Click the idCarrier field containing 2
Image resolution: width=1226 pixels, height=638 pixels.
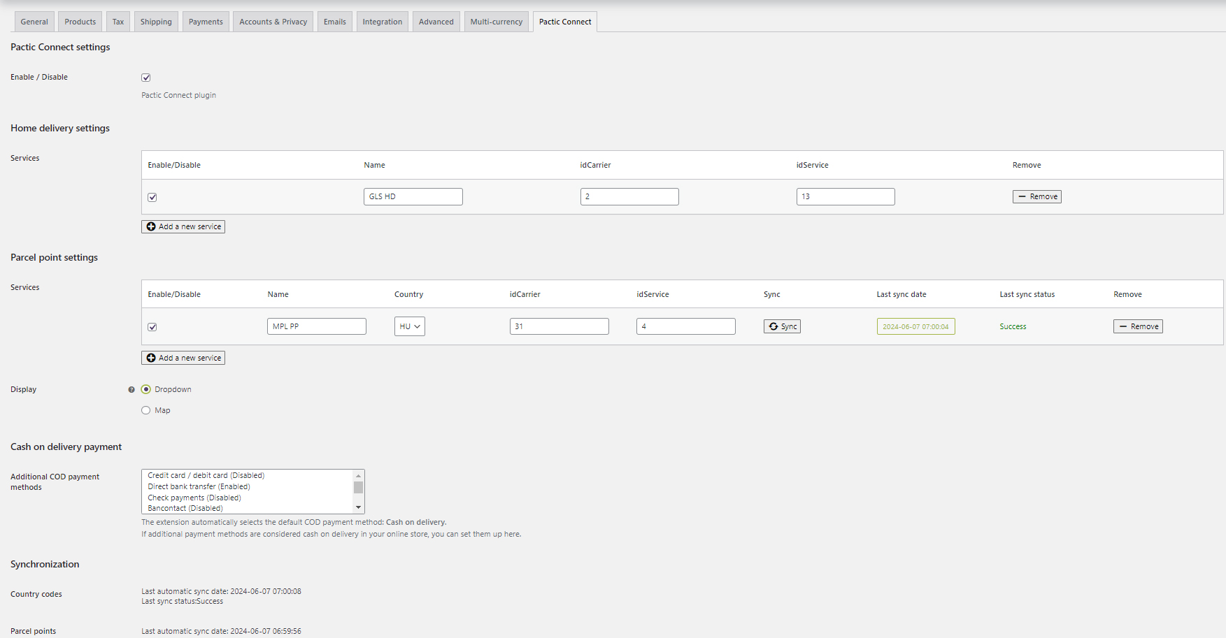[x=629, y=196]
